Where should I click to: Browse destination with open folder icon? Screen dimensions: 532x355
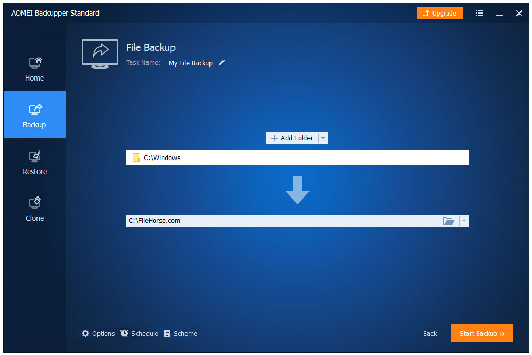[x=449, y=221]
